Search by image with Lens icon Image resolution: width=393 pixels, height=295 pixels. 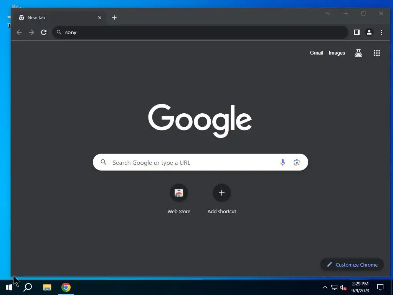click(x=297, y=162)
